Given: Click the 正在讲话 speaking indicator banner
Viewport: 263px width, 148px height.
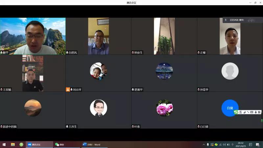Looking at the screenshot, I should coord(243,20).
